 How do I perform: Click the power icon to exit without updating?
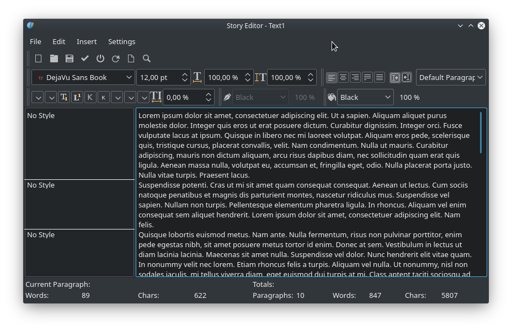point(100,58)
